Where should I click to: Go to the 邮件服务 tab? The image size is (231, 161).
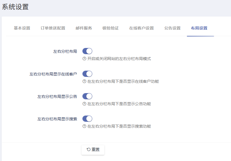click(84, 28)
